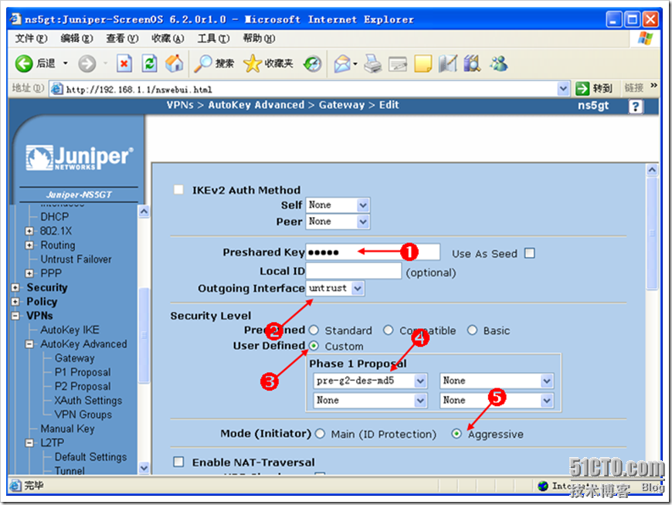The height and width of the screenshot is (505, 672).
Task: Open the Edit (编辑) menu
Action: coord(76,39)
